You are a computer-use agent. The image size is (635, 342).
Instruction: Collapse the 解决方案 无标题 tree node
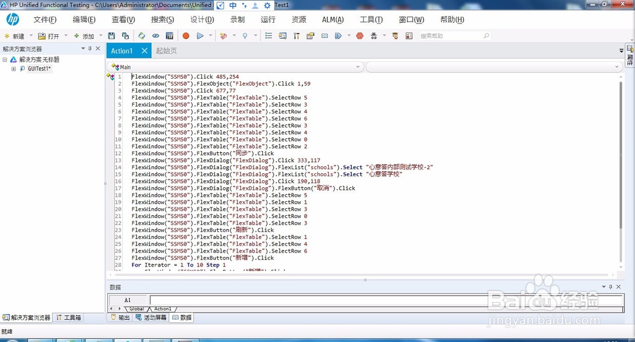pyautogui.click(x=4, y=60)
